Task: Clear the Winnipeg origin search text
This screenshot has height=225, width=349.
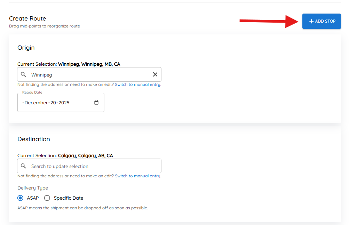Action: click(155, 74)
